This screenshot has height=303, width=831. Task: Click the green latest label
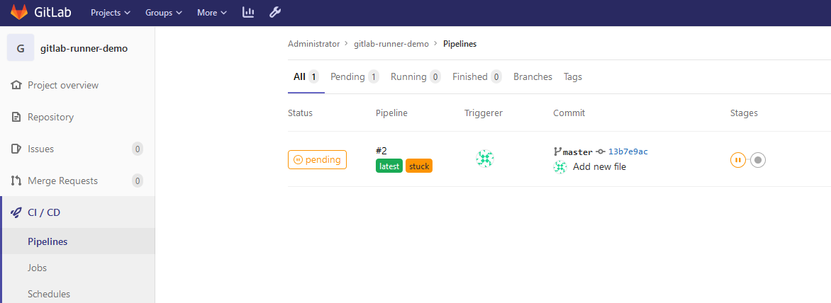tap(389, 166)
